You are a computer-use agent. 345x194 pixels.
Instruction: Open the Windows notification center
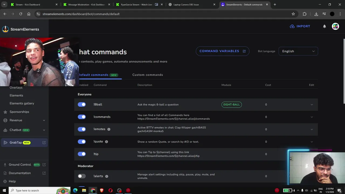click(x=339, y=190)
